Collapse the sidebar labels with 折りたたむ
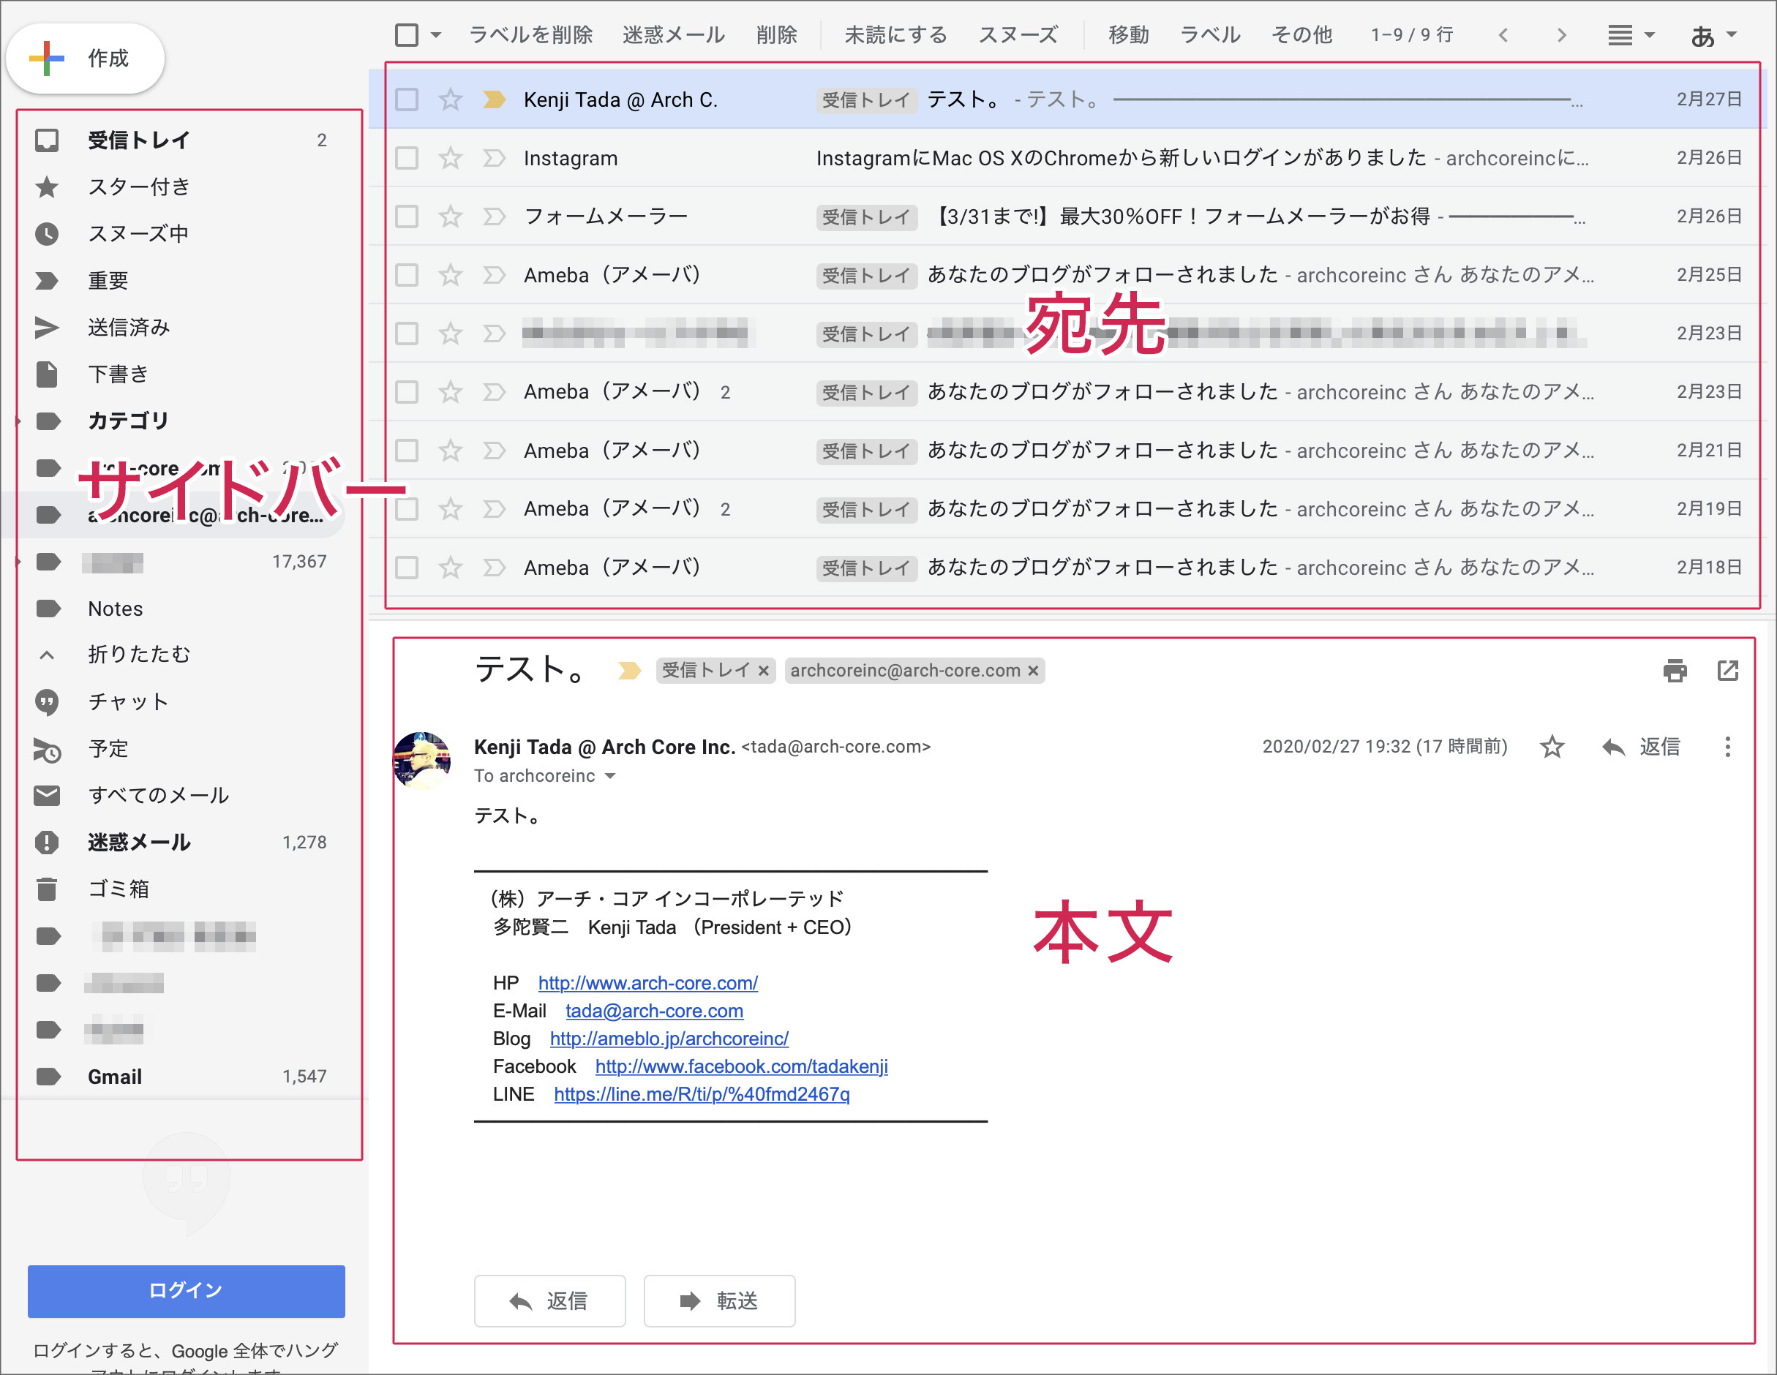Screen dimensions: 1777x1375 (x=138, y=654)
